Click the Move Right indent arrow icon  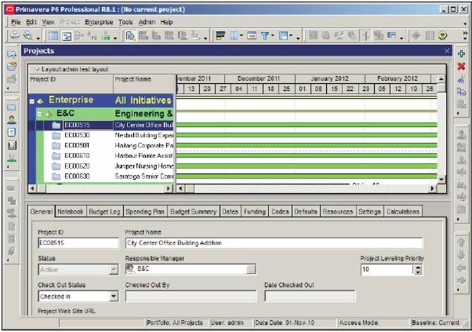[x=461, y=281]
